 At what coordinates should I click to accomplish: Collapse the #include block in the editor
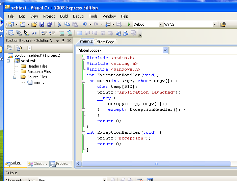(x=83, y=58)
